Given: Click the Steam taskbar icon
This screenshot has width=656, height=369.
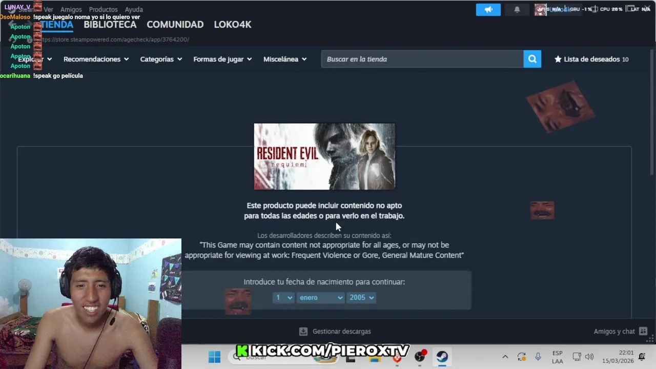Looking at the screenshot, I should (442, 357).
